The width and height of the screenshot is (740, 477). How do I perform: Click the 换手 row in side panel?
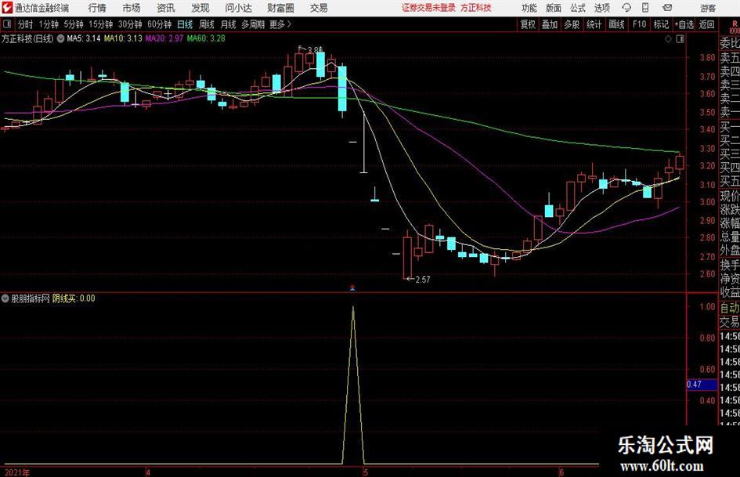[x=730, y=265]
